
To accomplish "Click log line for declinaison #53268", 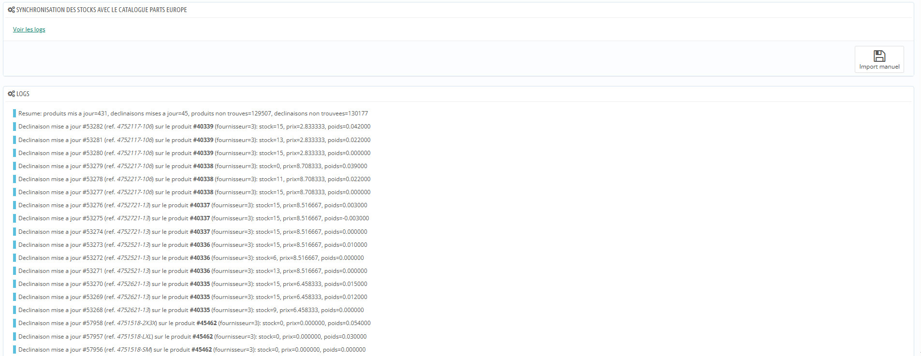I will coord(191,310).
